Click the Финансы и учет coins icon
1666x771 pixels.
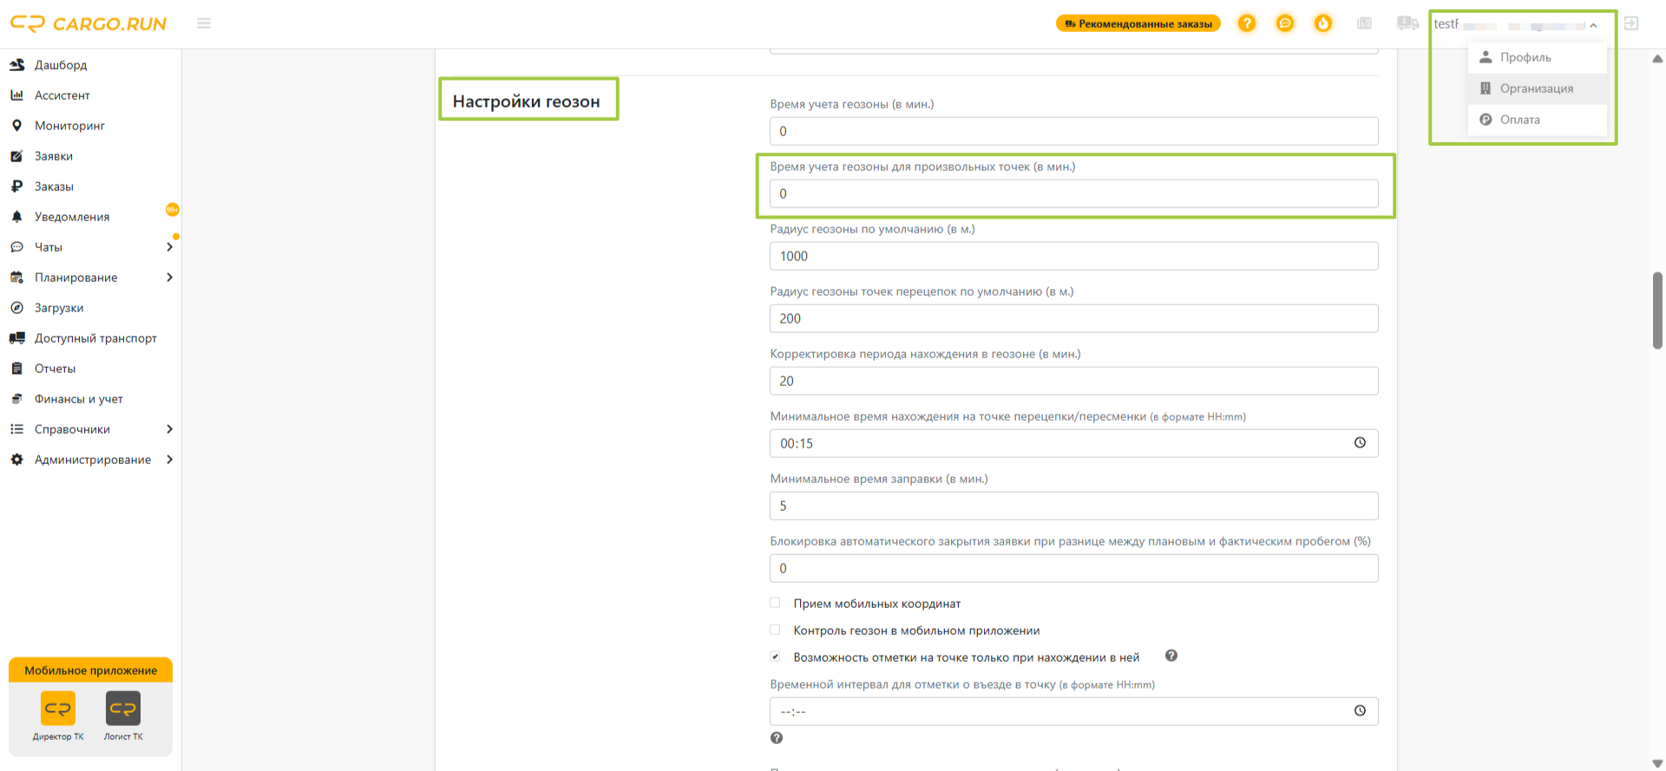click(x=16, y=399)
